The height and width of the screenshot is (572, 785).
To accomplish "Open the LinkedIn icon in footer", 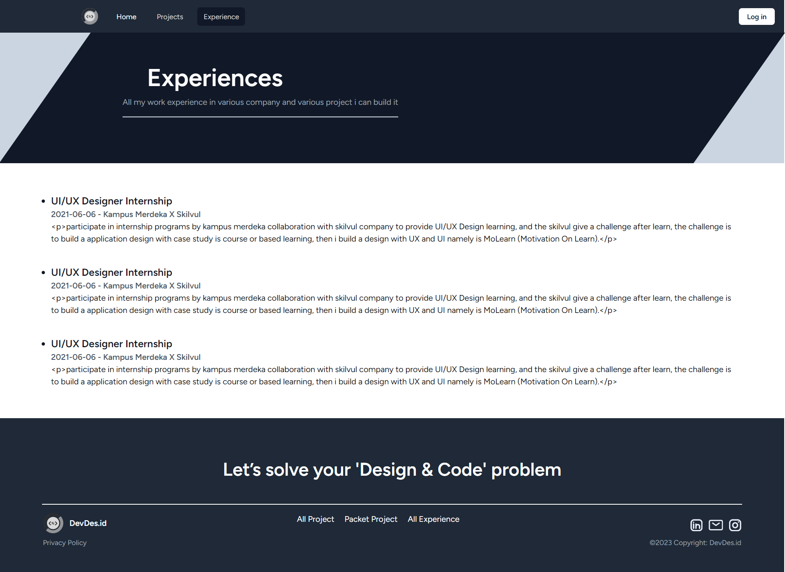I will click(696, 525).
